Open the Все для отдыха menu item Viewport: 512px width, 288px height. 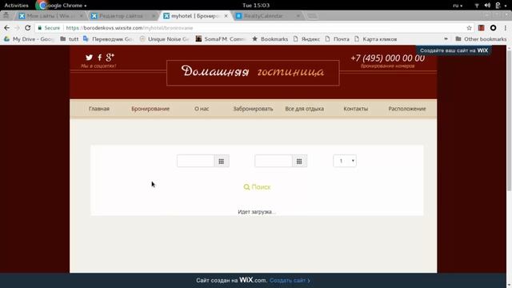click(x=304, y=109)
